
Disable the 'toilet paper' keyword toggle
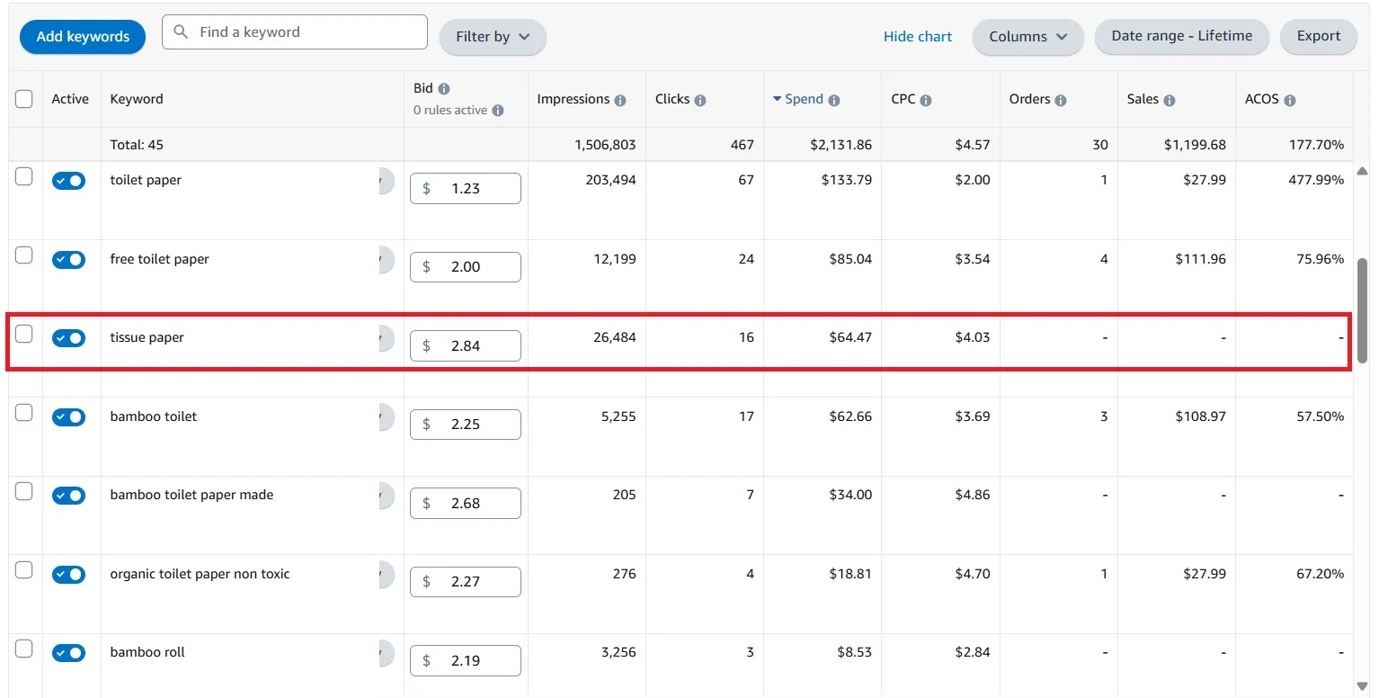pyautogui.click(x=68, y=181)
